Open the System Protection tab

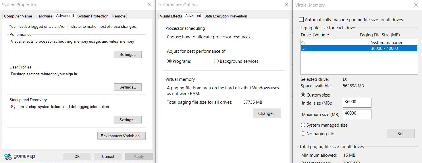pos(93,16)
